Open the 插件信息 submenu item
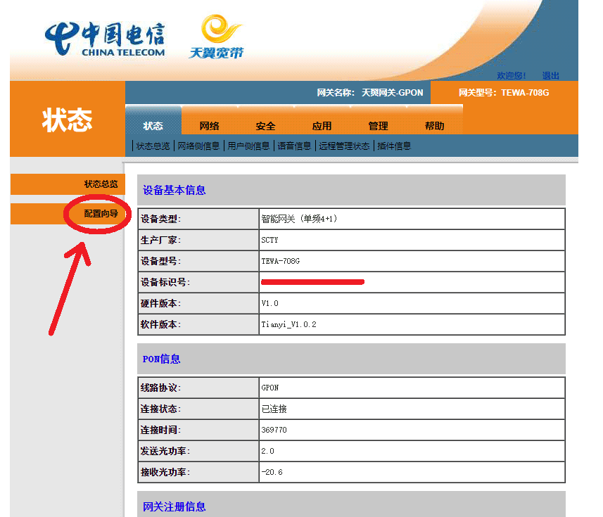603x517 pixels. tap(394, 146)
